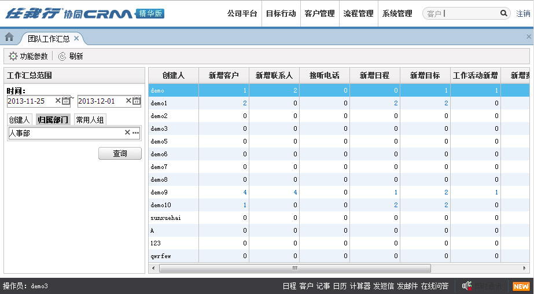Screen dimensions: 534x294
Task: Switch to 常用人组 tab
Action: (x=90, y=120)
